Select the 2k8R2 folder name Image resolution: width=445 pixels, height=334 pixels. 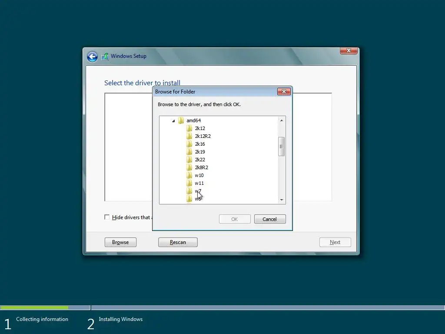point(202,167)
